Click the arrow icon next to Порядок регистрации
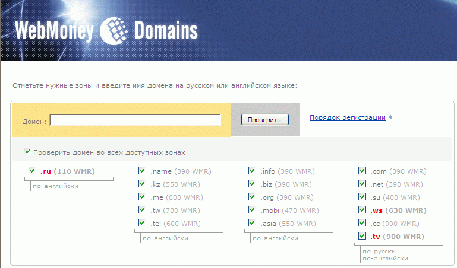 click(x=391, y=117)
